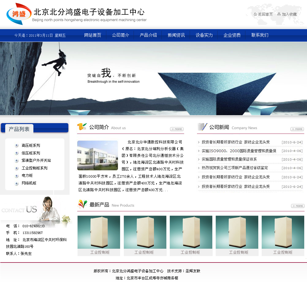Screen dimensions: 307x287
Task: Open the 网站首页 menu item
Action: pos(92,35)
